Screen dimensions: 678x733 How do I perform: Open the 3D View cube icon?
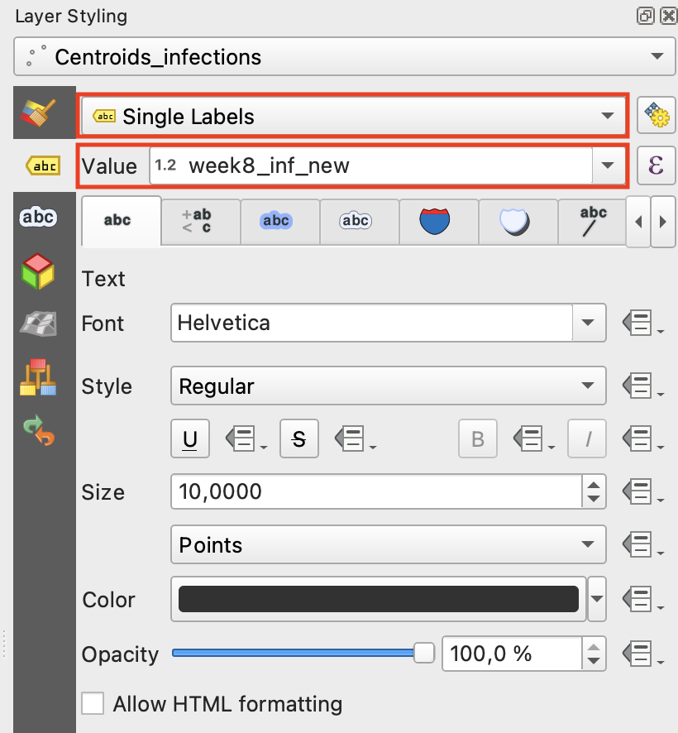pyautogui.click(x=38, y=271)
